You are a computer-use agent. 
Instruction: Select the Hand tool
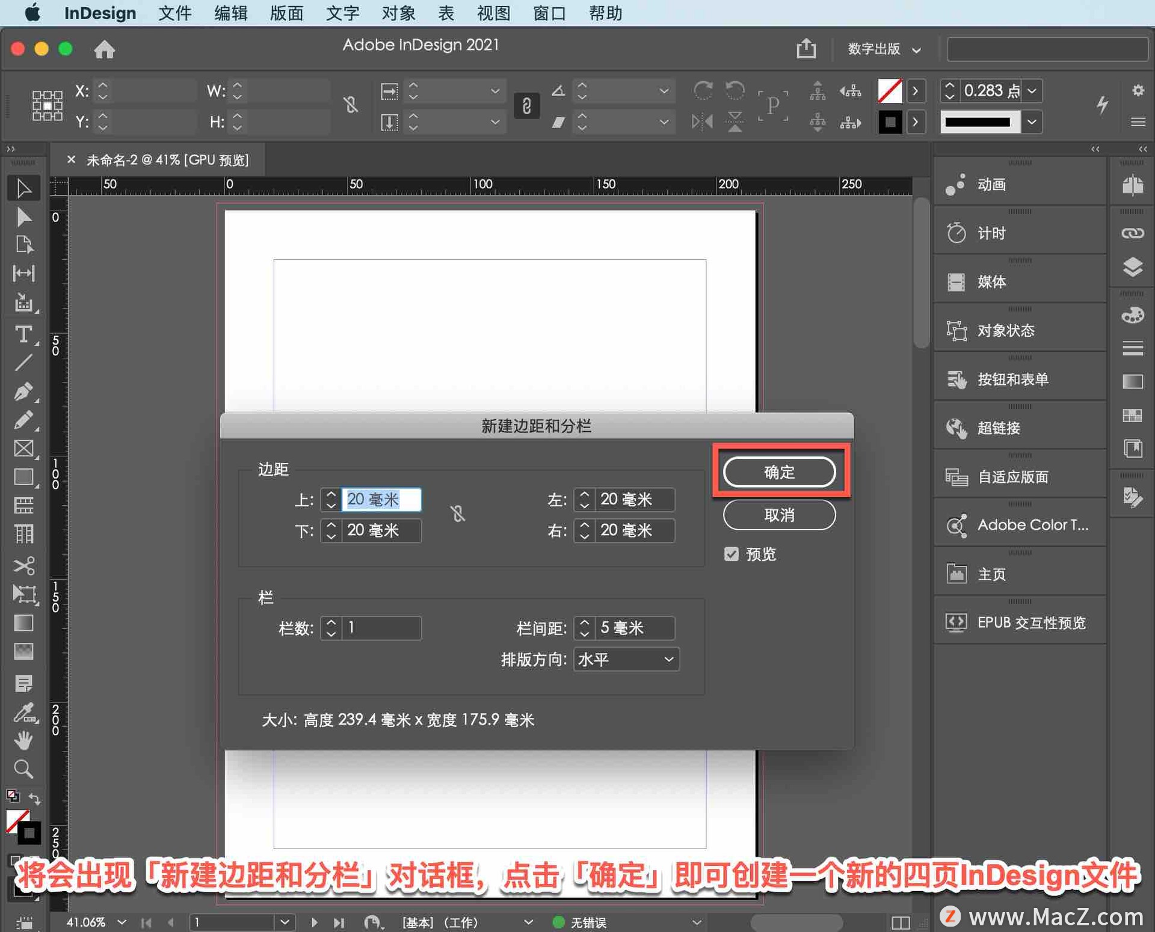(23, 740)
